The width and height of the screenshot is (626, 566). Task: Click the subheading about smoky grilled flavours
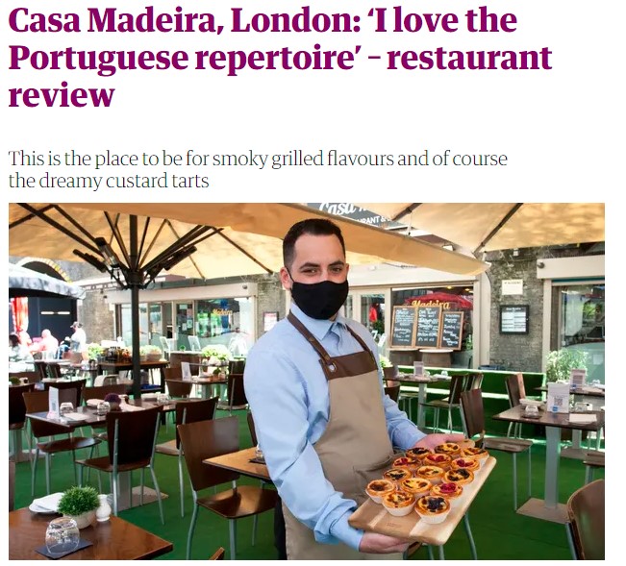coord(258,169)
